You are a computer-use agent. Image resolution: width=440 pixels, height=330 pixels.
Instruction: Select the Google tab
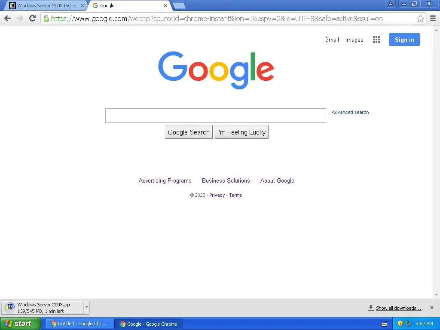(x=130, y=6)
